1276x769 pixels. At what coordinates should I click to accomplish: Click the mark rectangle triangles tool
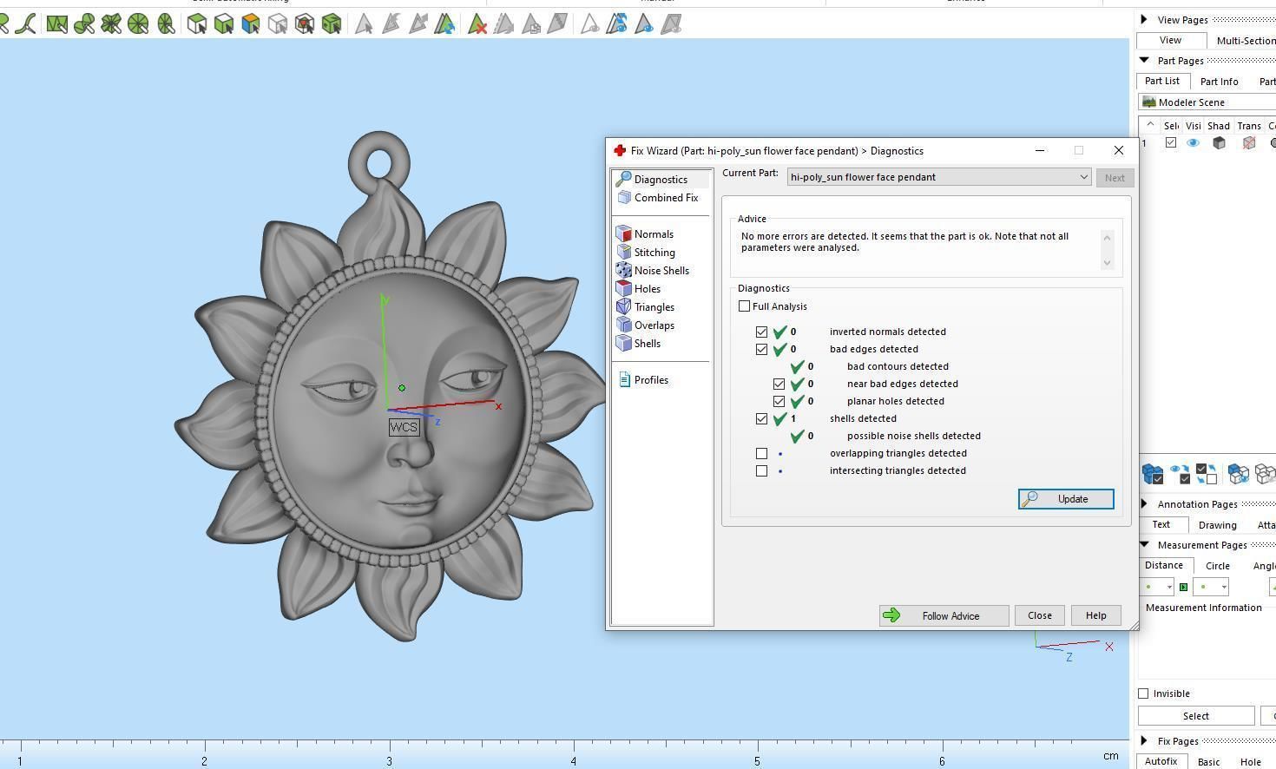(57, 24)
